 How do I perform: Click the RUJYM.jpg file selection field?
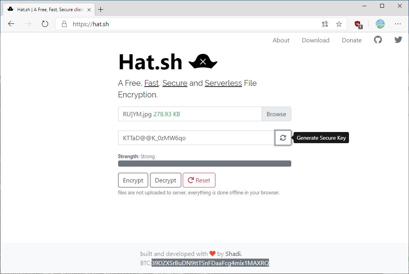pos(190,114)
